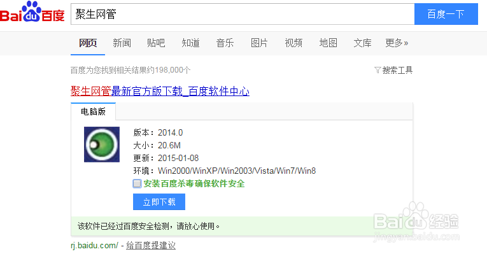Switch to the 音乐 tab
This screenshot has height=254, width=487.
(225, 43)
